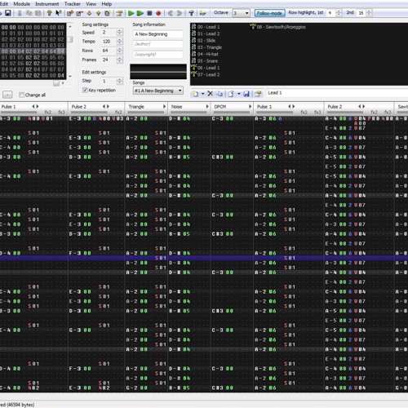Click the move frame up arrow icon
408x408 pixels.
[99, 13]
